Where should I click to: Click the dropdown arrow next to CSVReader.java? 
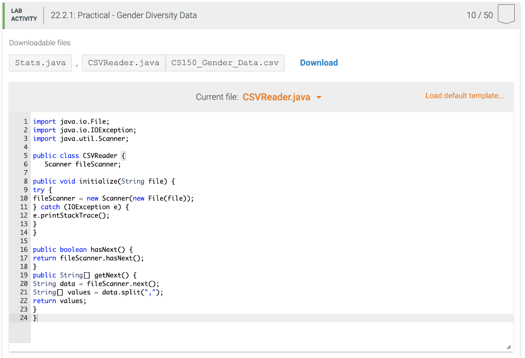click(x=318, y=97)
